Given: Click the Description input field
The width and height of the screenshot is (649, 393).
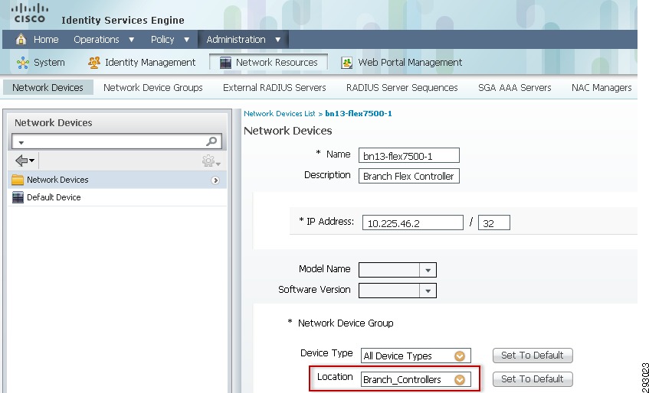Looking at the screenshot, I should pyautogui.click(x=409, y=176).
